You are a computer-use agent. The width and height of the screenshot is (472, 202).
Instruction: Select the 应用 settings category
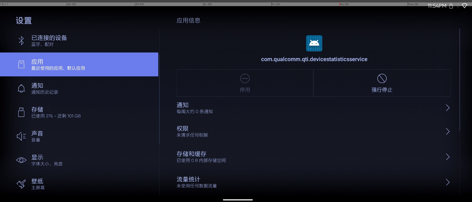tap(79, 64)
